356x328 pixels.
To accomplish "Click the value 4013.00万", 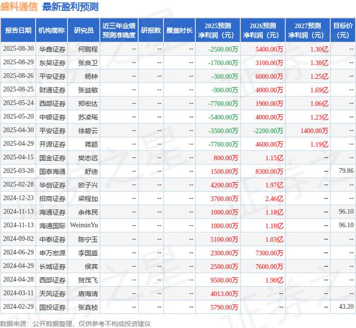I will [x=224, y=294].
